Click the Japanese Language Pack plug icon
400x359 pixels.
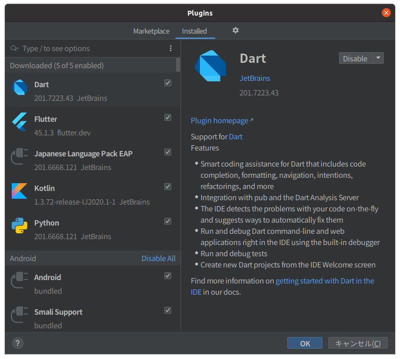20,156
